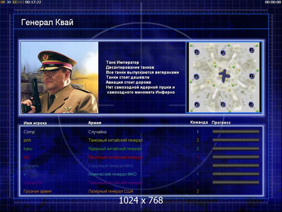The image size is (282, 212).
Task: Click Comp-015's Танковый китайский генерал army
Action: click(x=116, y=183)
